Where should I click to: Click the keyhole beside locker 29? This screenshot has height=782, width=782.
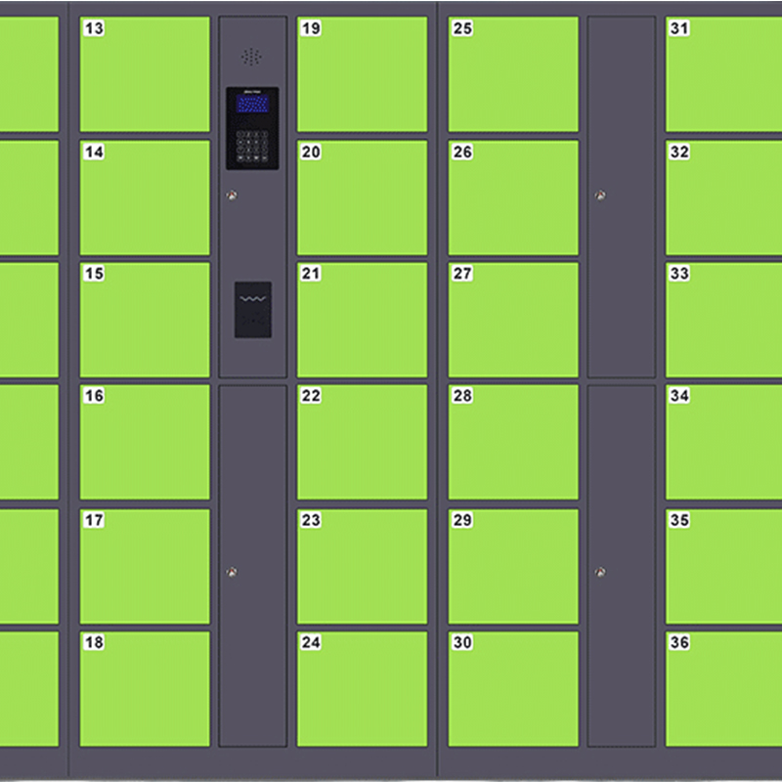click(600, 572)
